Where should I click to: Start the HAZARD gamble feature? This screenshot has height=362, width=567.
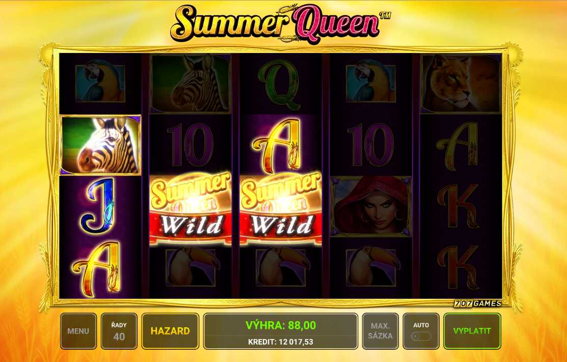pos(170,331)
